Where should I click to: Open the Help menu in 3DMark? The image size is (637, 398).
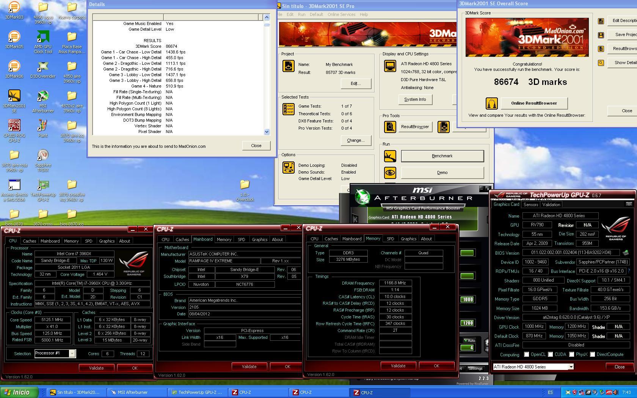click(x=364, y=14)
